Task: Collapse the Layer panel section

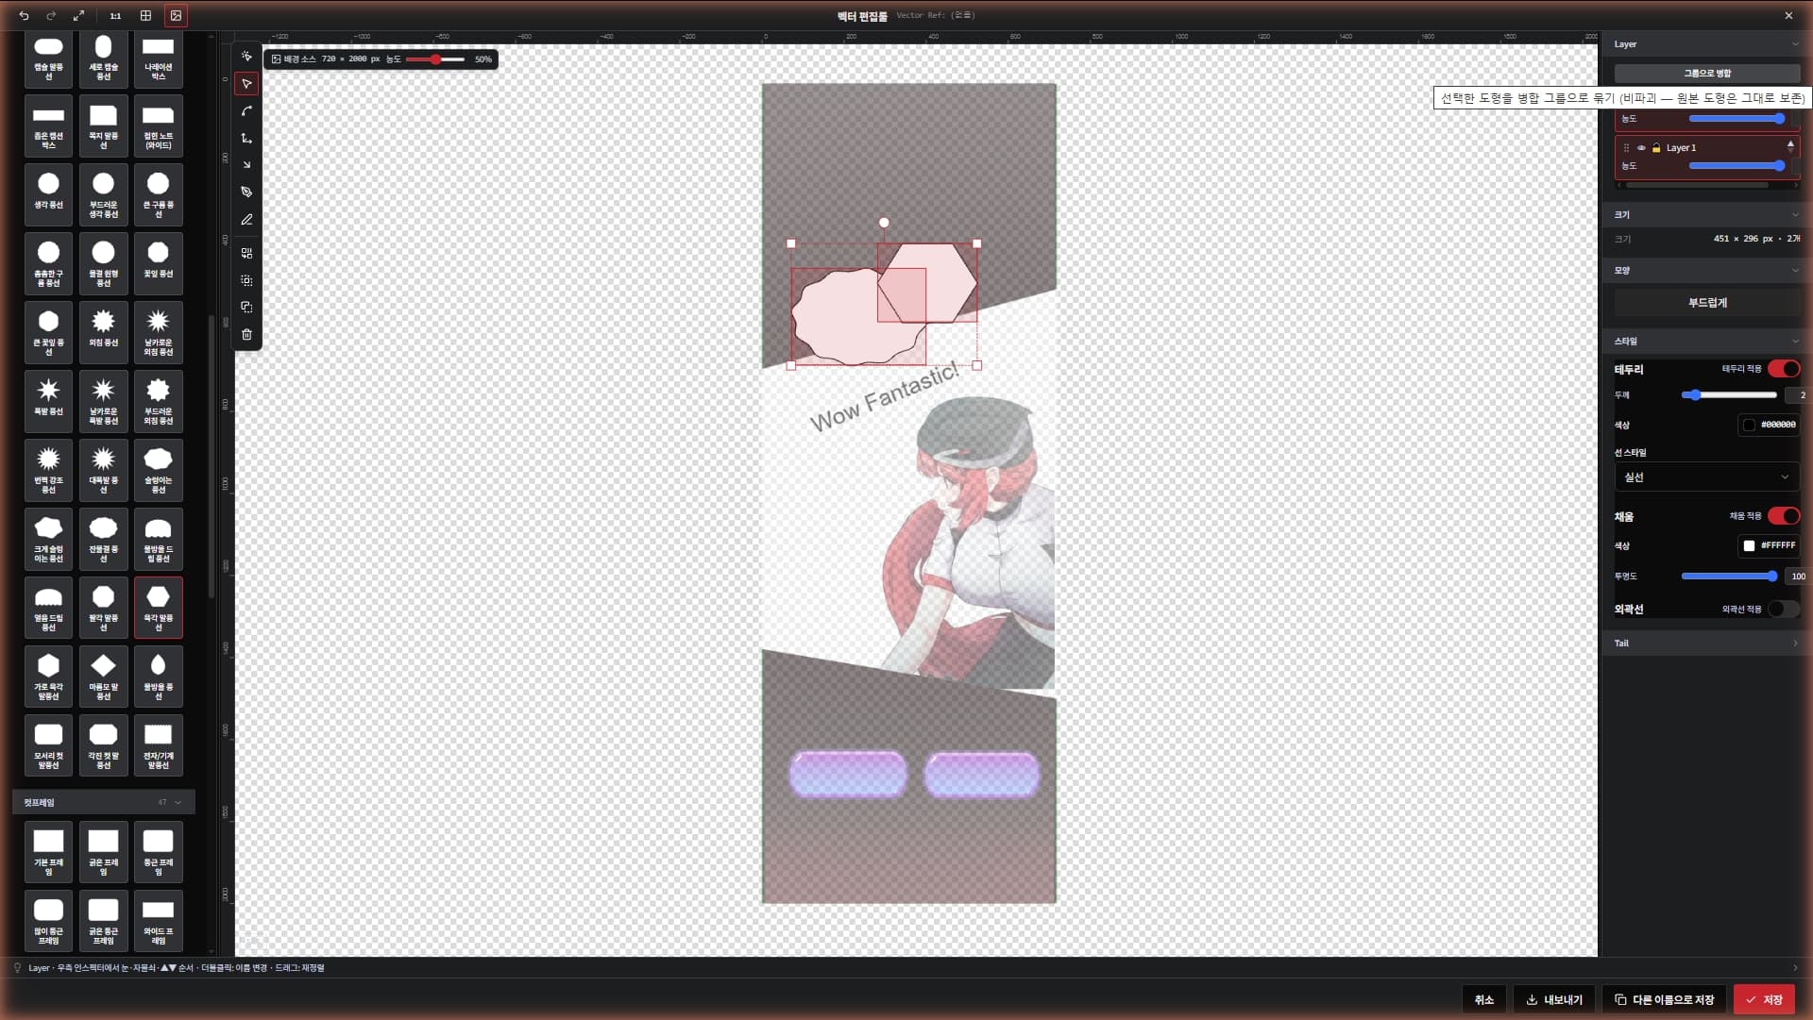Action: (x=1795, y=44)
